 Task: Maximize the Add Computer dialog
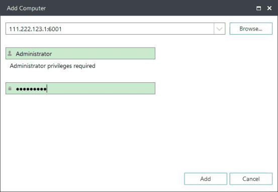click(x=259, y=8)
